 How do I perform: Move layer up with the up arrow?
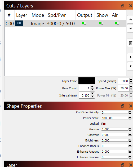coord(130,19)
